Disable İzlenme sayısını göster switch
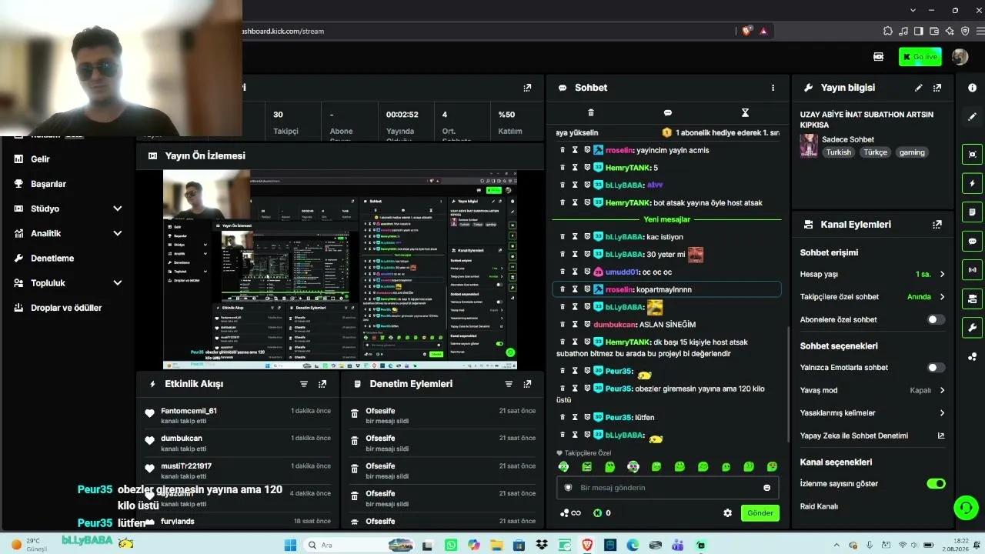 tap(936, 484)
